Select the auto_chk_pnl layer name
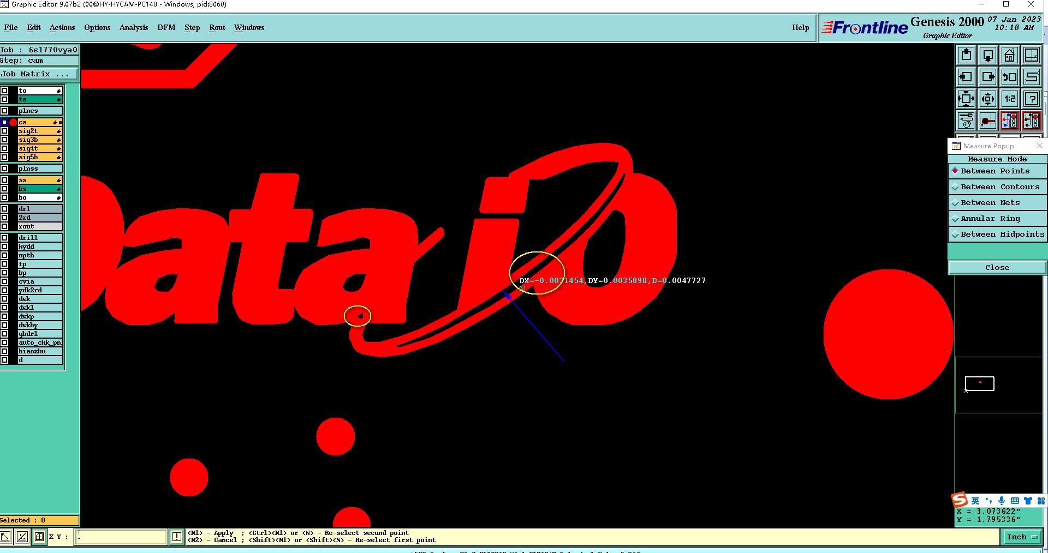1048x553 pixels. coord(40,342)
